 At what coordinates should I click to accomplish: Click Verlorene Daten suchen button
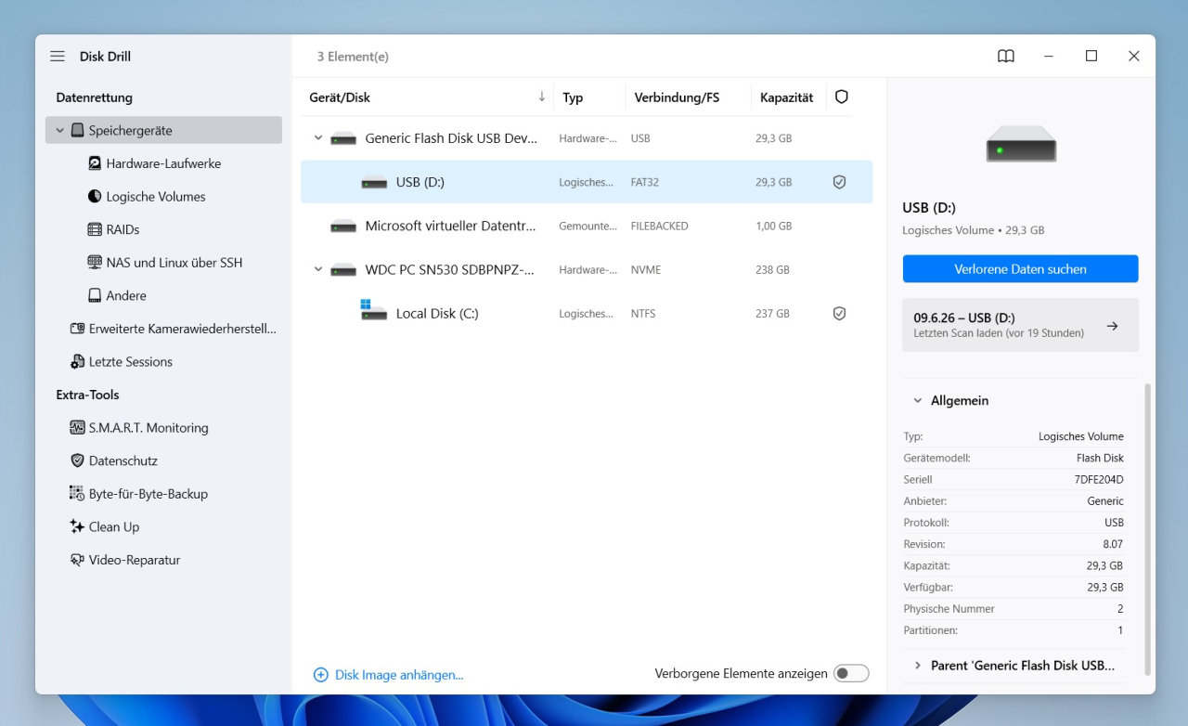[x=1020, y=269]
